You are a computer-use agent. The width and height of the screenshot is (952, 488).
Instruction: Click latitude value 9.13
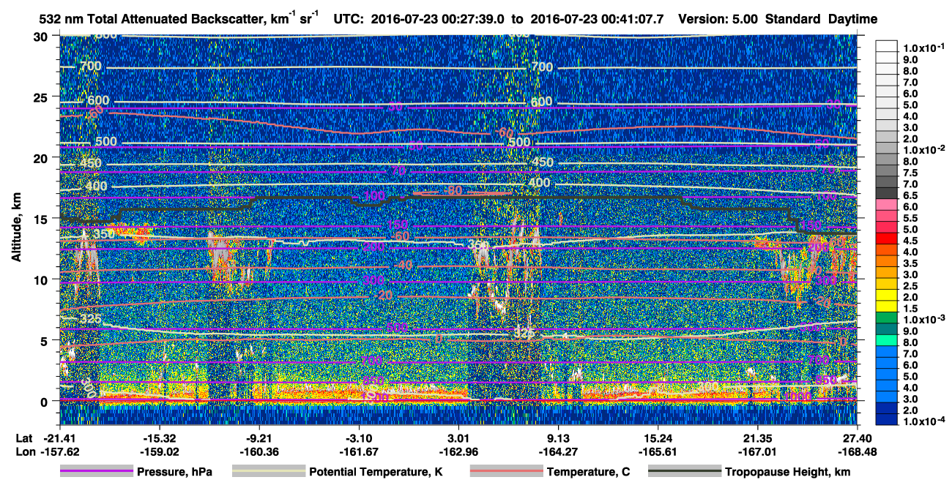559,438
